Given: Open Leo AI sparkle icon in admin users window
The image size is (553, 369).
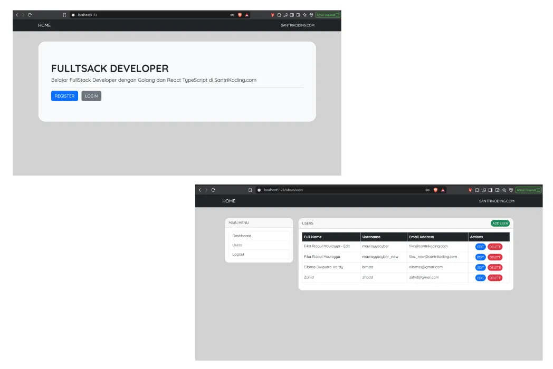Looking at the screenshot, I should [x=504, y=190].
